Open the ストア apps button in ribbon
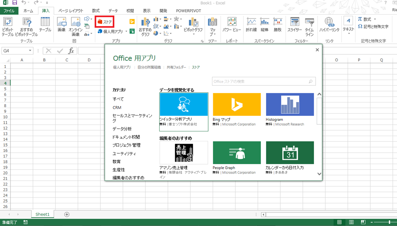 coord(105,22)
